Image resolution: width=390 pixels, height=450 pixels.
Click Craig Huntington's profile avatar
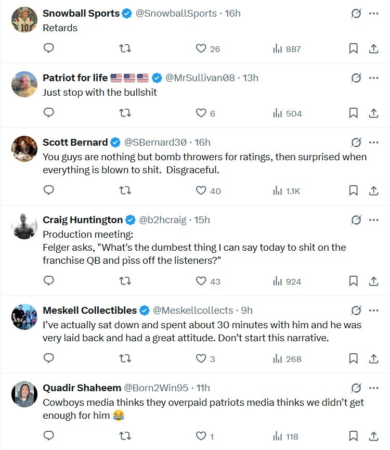click(x=24, y=226)
